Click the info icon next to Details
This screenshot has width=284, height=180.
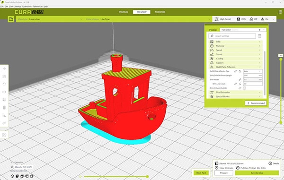coord(270,163)
